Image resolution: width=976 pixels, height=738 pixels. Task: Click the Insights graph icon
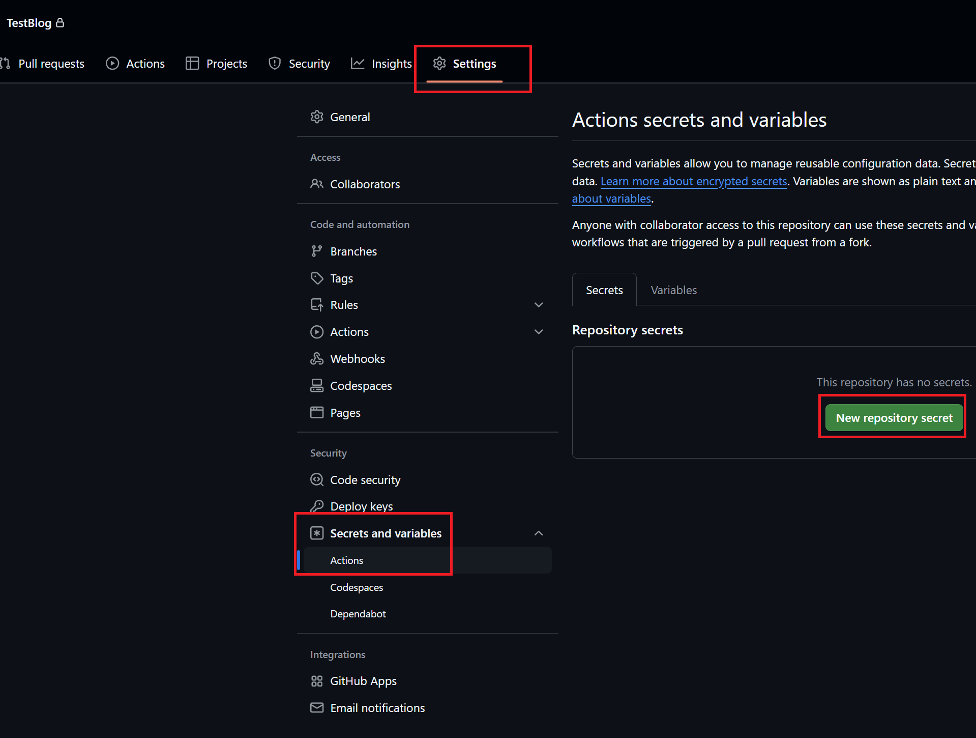[x=358, y=63]
